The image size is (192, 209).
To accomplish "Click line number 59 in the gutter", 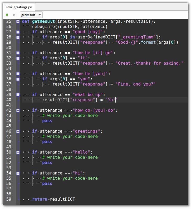I will 9,199.
